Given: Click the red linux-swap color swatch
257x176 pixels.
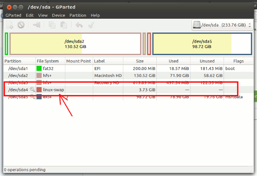Looking at the screenshot, I should 39,90.
